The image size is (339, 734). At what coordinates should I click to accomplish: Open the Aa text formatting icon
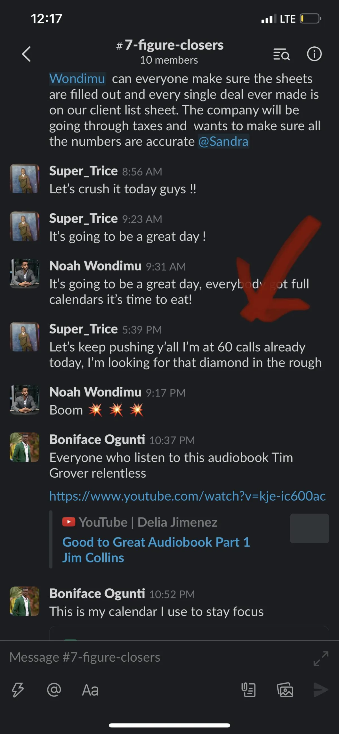tap(90, 690)
